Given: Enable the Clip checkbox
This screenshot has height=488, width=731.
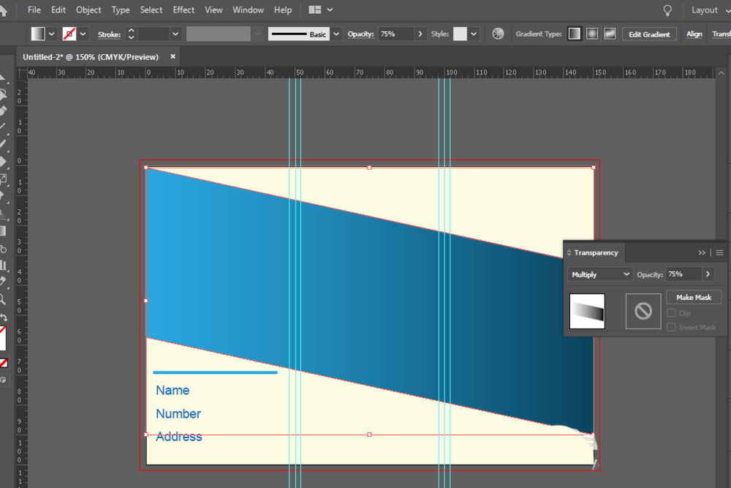Looking at the screenshot, I should pos(671,313).
